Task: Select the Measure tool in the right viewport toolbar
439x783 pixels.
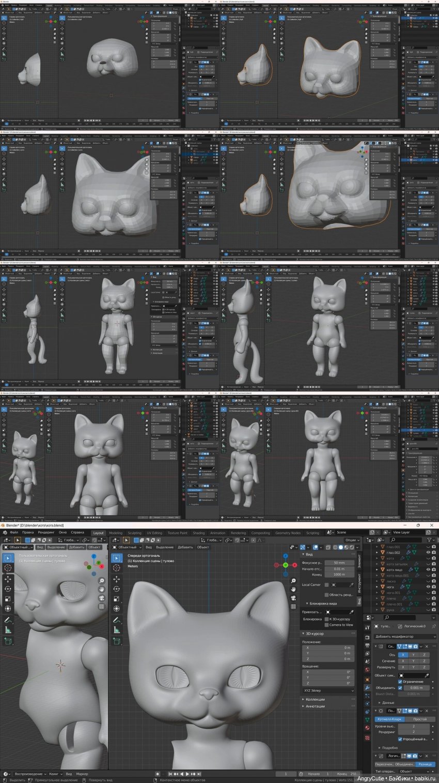Action: [117, 630]
